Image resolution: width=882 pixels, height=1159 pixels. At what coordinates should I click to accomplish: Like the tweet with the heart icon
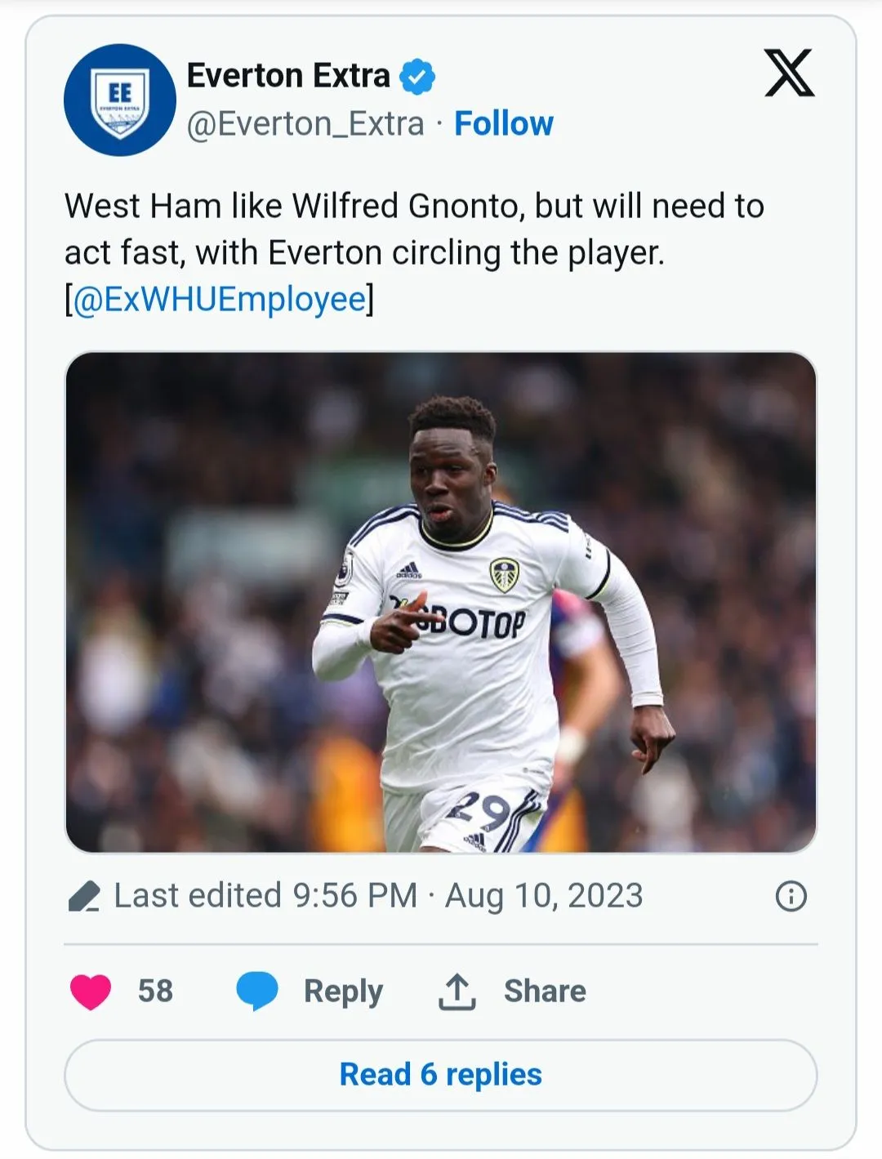coord(91,992)
